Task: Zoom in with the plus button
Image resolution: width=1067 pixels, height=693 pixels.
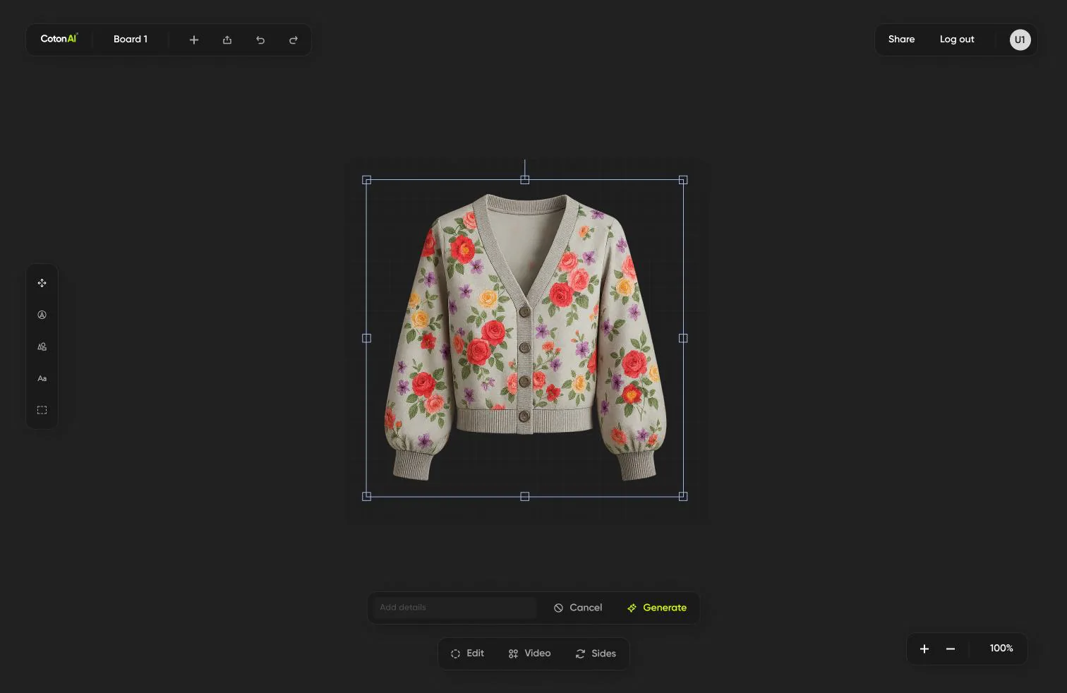Action: (x=924, y=649)
